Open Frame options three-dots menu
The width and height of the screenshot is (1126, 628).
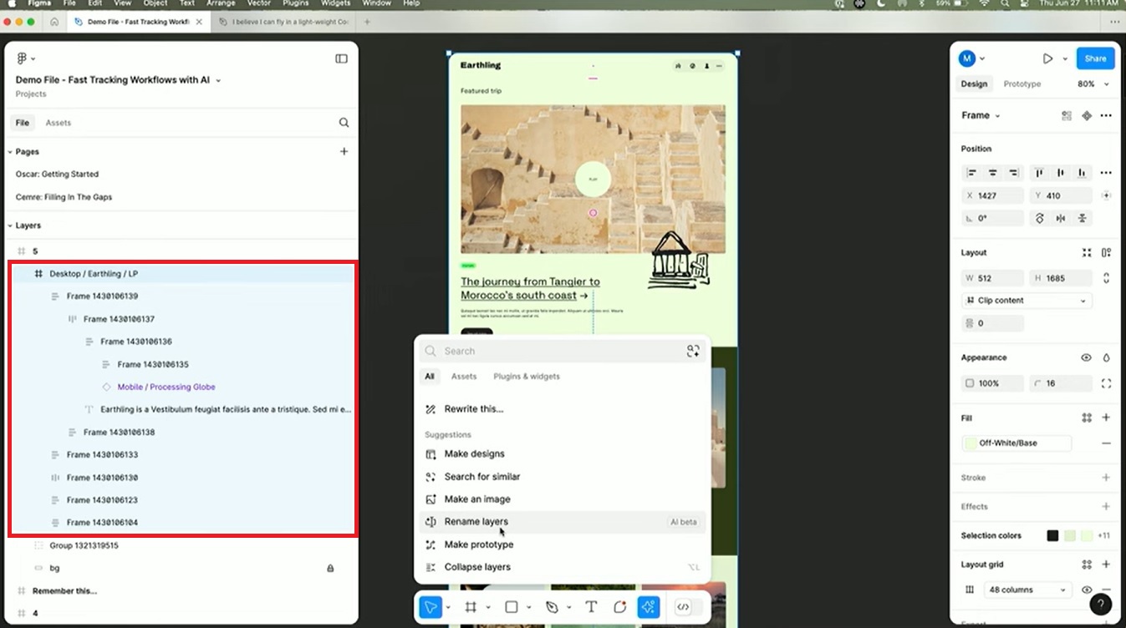[x=1106, y=115]
